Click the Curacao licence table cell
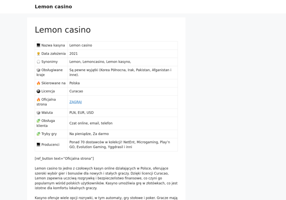This screenshot has width=286, height=200. coord(76,91)
